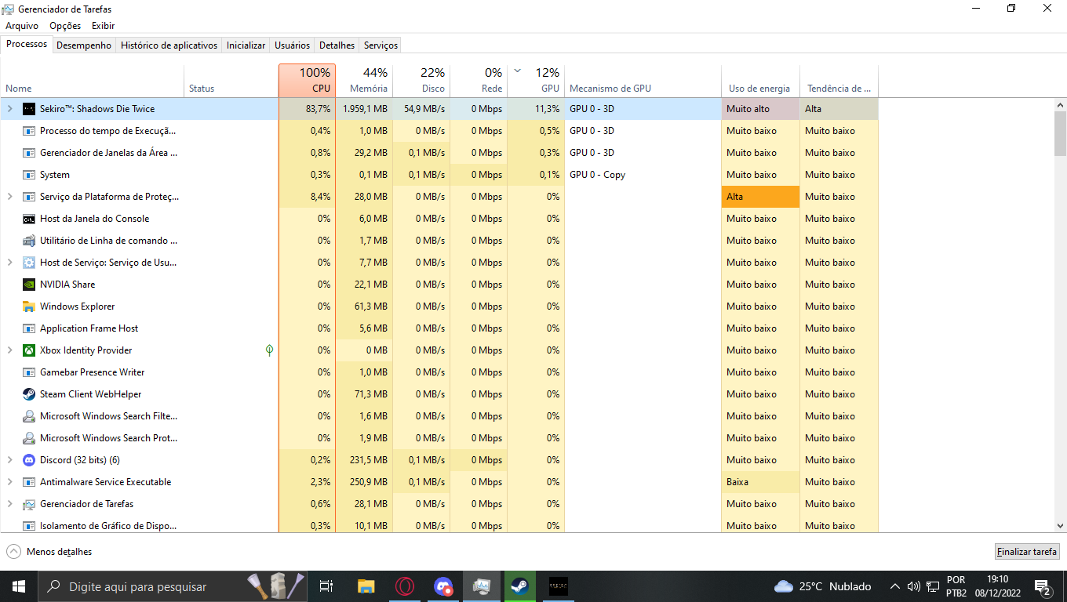Click the volume icon in system tray
The height and width of the screenshot is (602, 1067).
[x=913, y=586]
